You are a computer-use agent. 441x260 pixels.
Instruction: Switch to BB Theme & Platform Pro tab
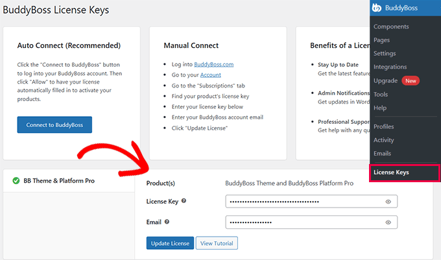pos(58,181)
